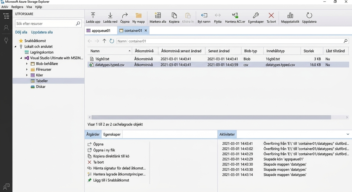Viewport: 352px width, 192px height.
Task: Expand the Köer node
Action: point(27,75)
